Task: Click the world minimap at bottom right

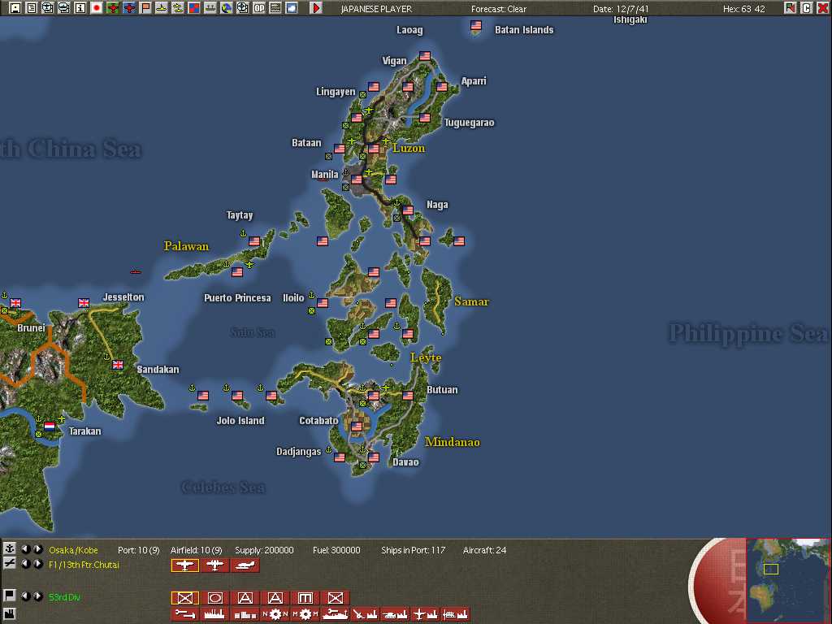Action: coord(788,579)
